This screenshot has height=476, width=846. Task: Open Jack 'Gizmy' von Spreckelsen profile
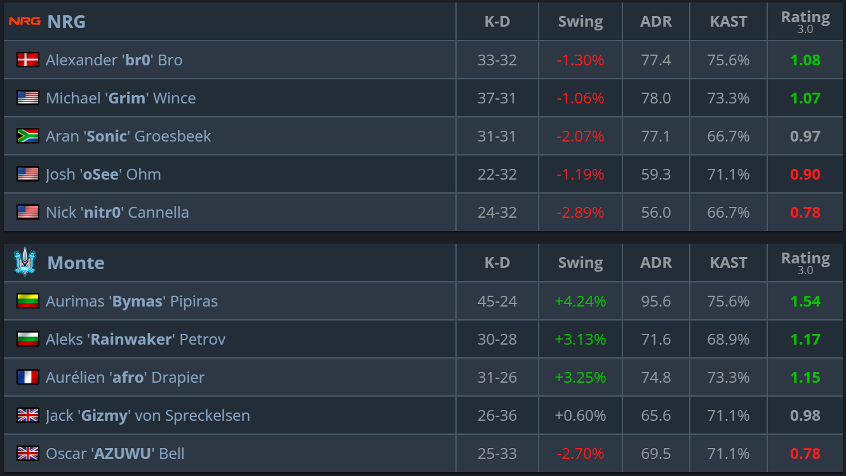point(147,416)
